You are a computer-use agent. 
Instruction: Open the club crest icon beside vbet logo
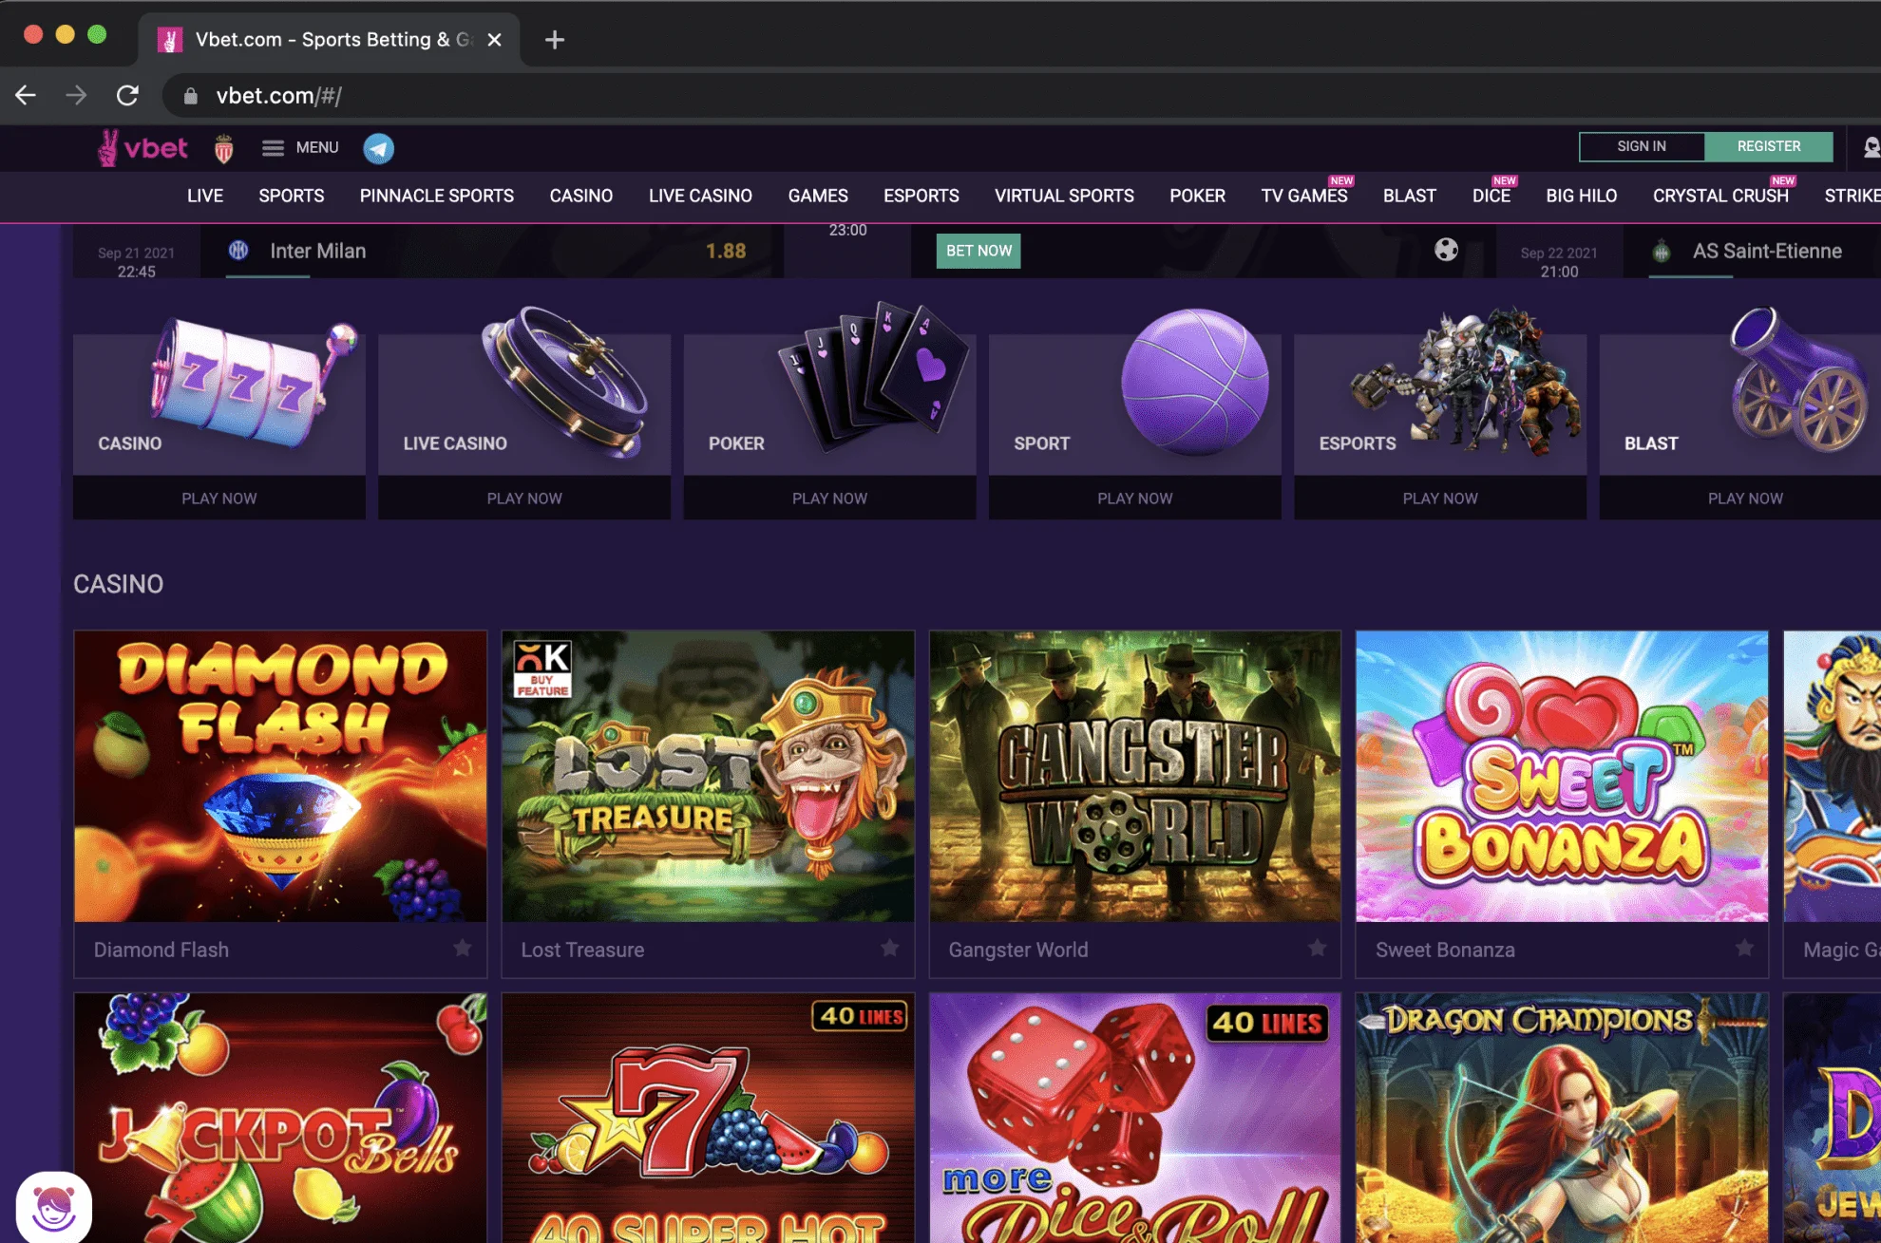click(224, 148)
